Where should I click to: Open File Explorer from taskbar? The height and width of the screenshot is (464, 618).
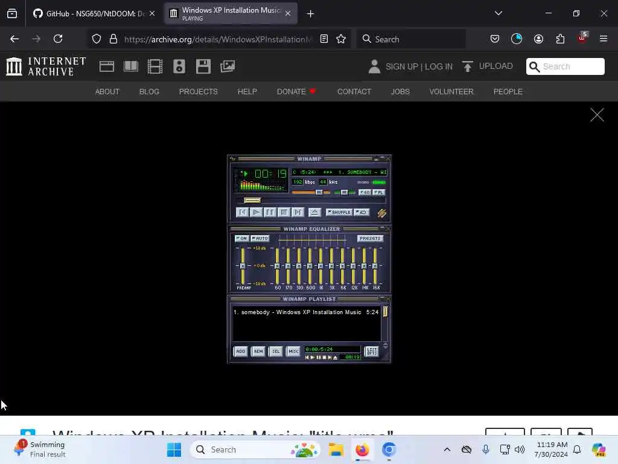[x=336, y=449]
